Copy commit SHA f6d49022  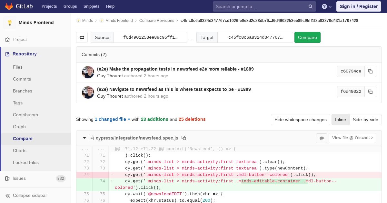370,92
